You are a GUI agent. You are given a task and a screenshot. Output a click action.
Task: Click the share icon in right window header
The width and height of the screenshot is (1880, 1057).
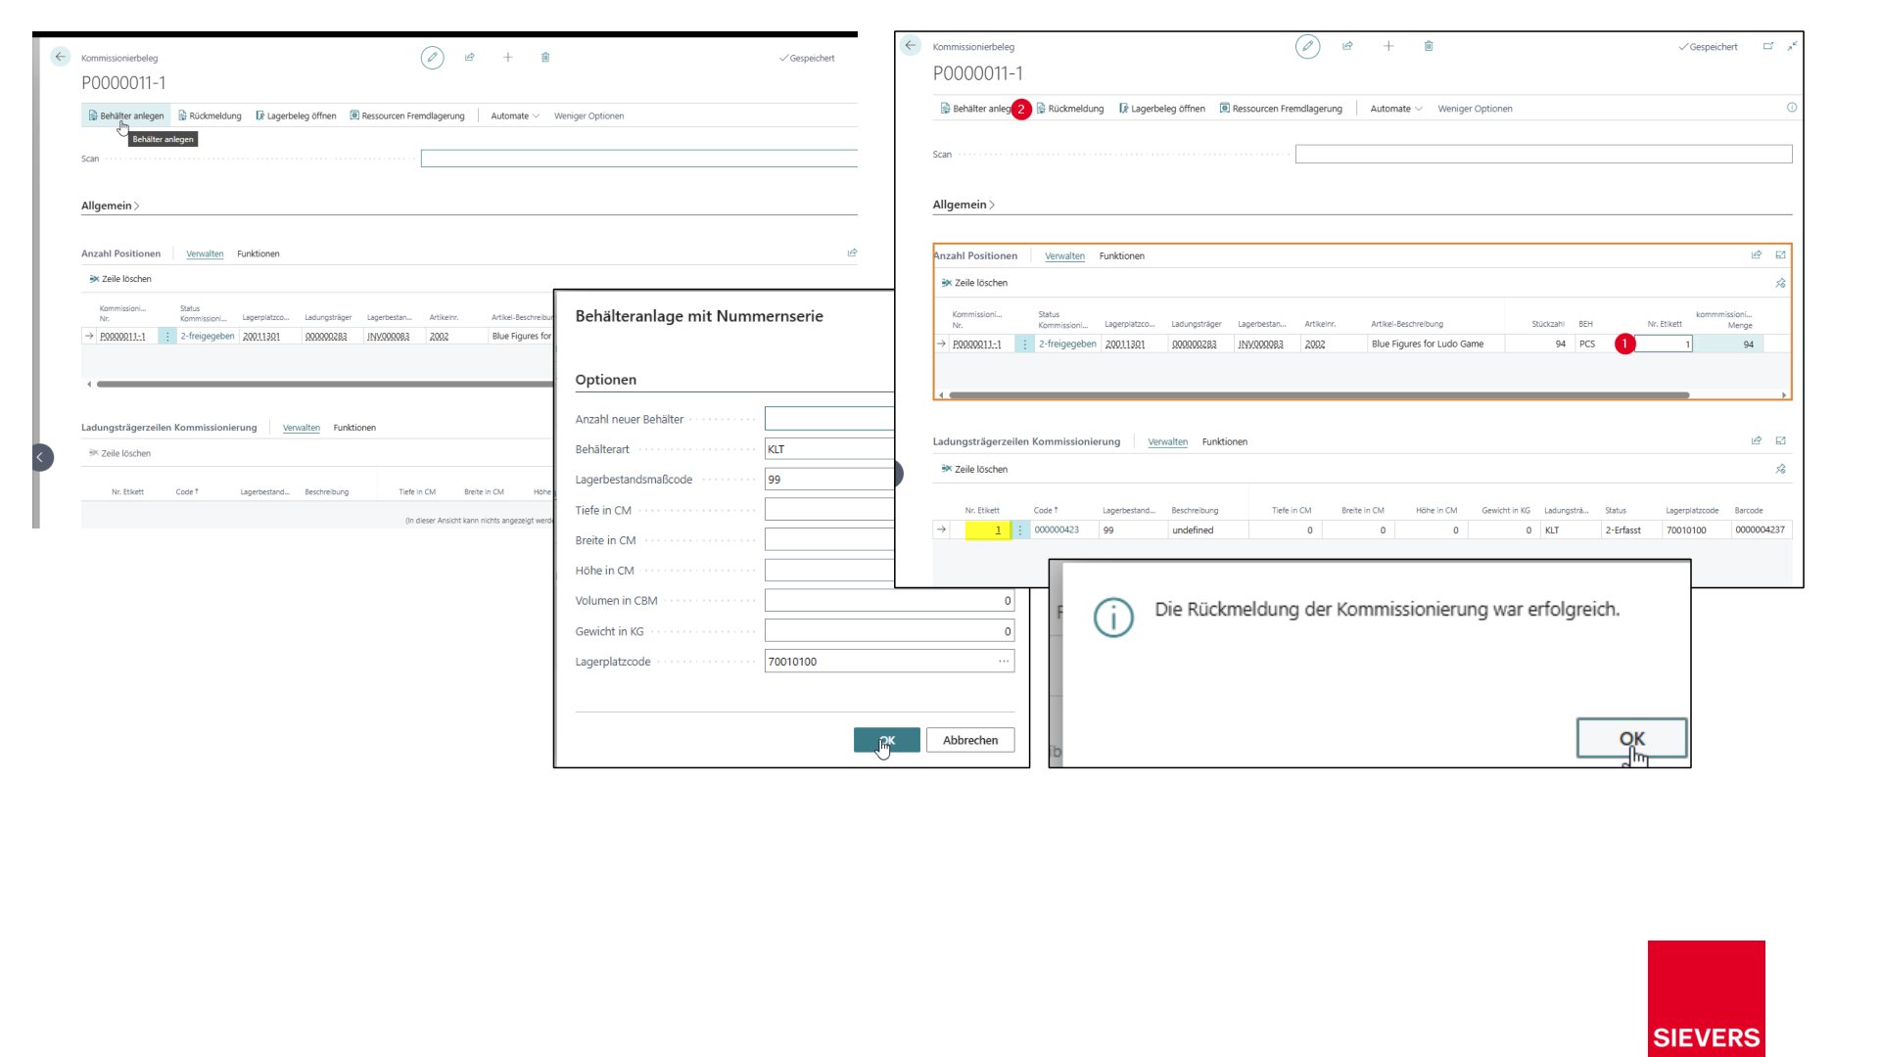pos(1347,46)
